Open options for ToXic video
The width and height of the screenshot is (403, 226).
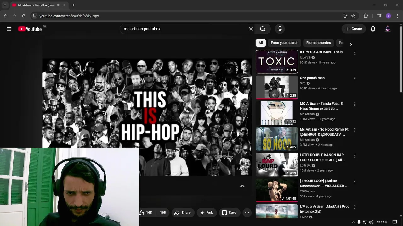click(x=355, y=53)
